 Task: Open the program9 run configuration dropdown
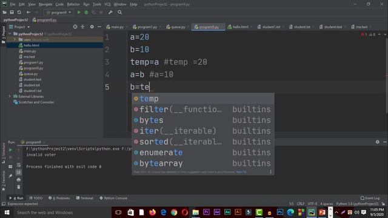pos(59,12)
